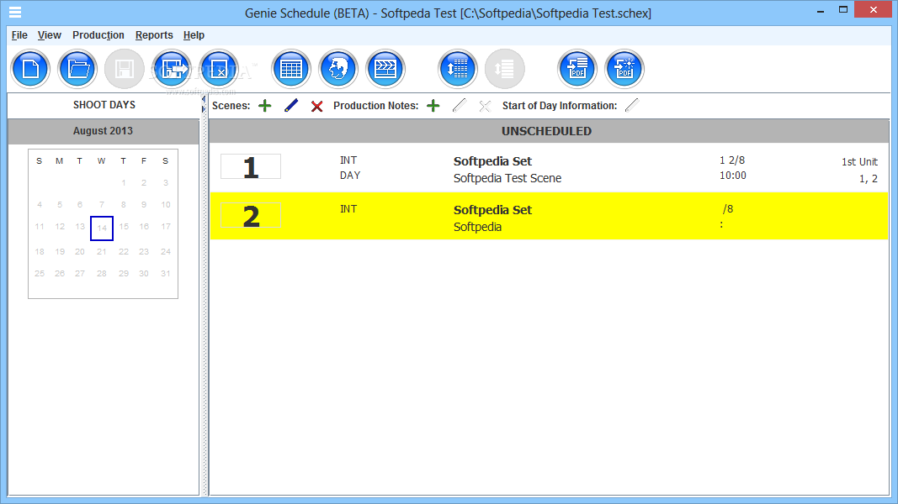Collapse the Shoot Days panel using splitter arrows
Screen dimensions: 898x504
(x=204, y=100)
